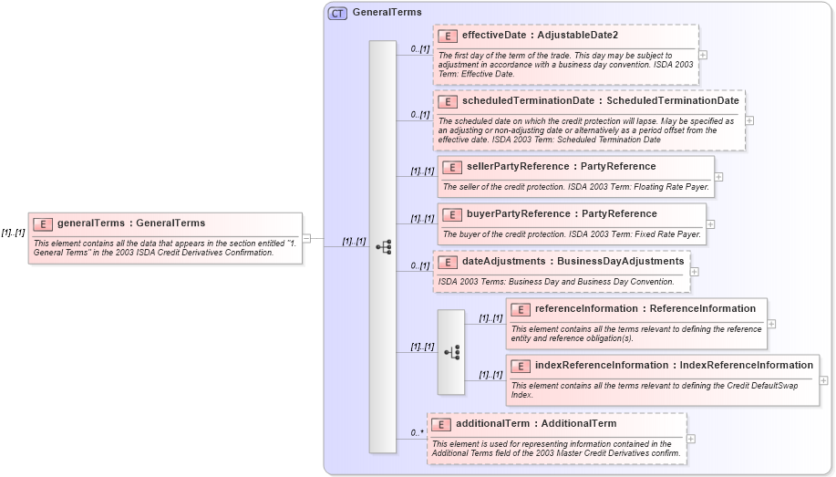The height and width of the screenshot is (477, 836).
Task: Click the [1]..[1] cardinality beside buyerPartyReference
Action: pyautogui.click(x=422, y=219)
